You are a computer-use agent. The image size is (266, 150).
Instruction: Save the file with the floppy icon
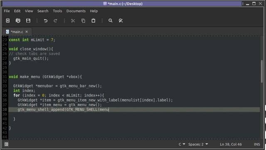tap(28, 20)
